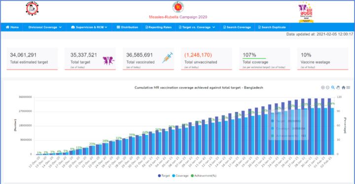
Task: Click the children icon on Total target card
Action: 108,61
